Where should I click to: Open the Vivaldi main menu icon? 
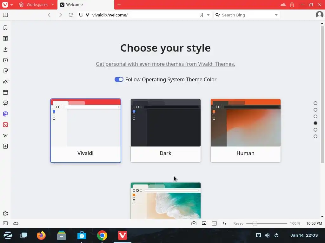point(5,4)
